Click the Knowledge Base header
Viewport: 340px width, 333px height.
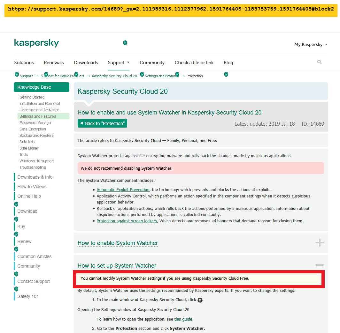click(x=42, y=87)
